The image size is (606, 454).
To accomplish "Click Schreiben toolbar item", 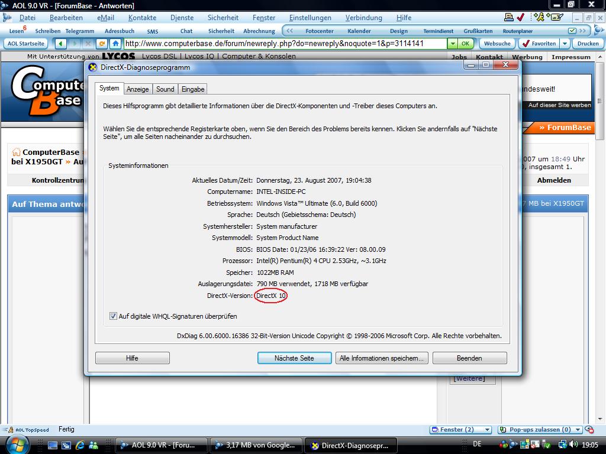I will [x=47, y=31].
